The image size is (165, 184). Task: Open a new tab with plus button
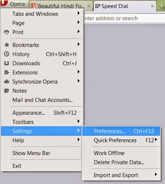pos(161,6)
